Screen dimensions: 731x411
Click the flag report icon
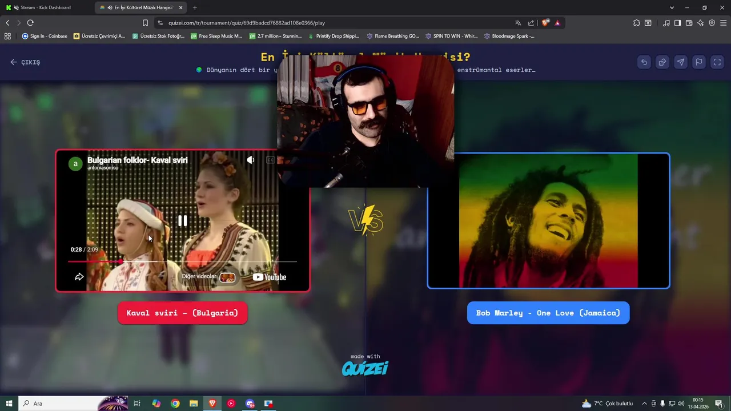click(699, 62)
